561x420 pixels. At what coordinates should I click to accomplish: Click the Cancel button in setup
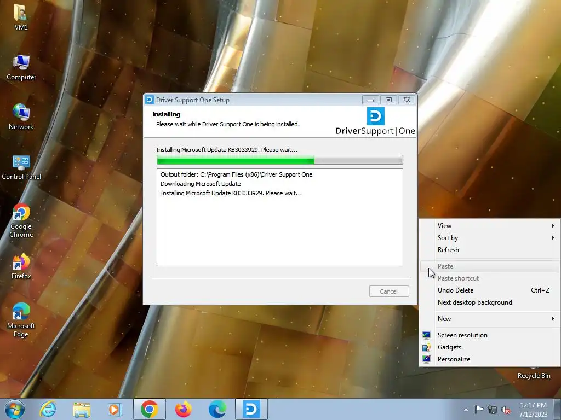tap(389, 291)
